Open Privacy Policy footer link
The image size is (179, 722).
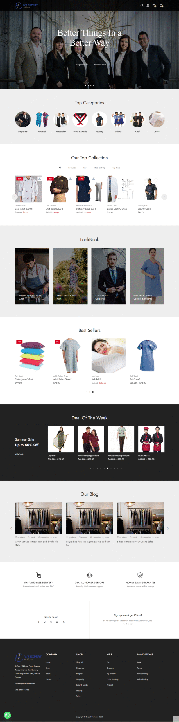[x=142, y=673]
